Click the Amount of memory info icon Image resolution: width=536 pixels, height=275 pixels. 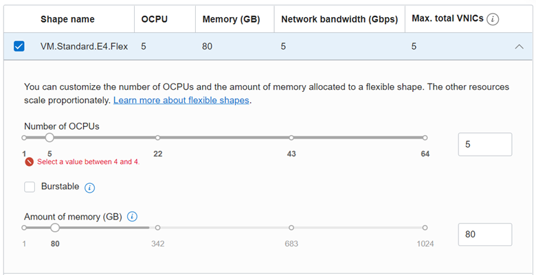tap(133, 217)
